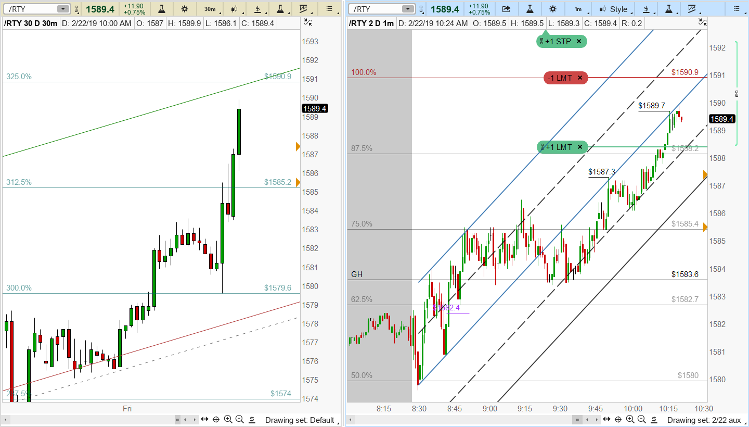Zoom in on the right chart
Screen dimensions: 749x427
630,420
